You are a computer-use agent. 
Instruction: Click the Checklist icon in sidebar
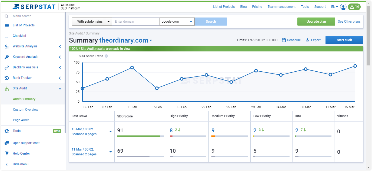coord(7,36)
